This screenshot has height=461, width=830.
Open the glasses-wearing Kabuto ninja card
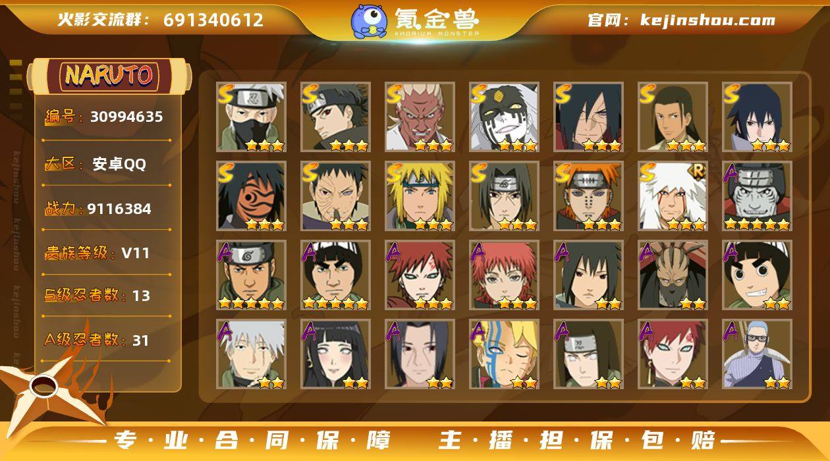coord(757,354)
